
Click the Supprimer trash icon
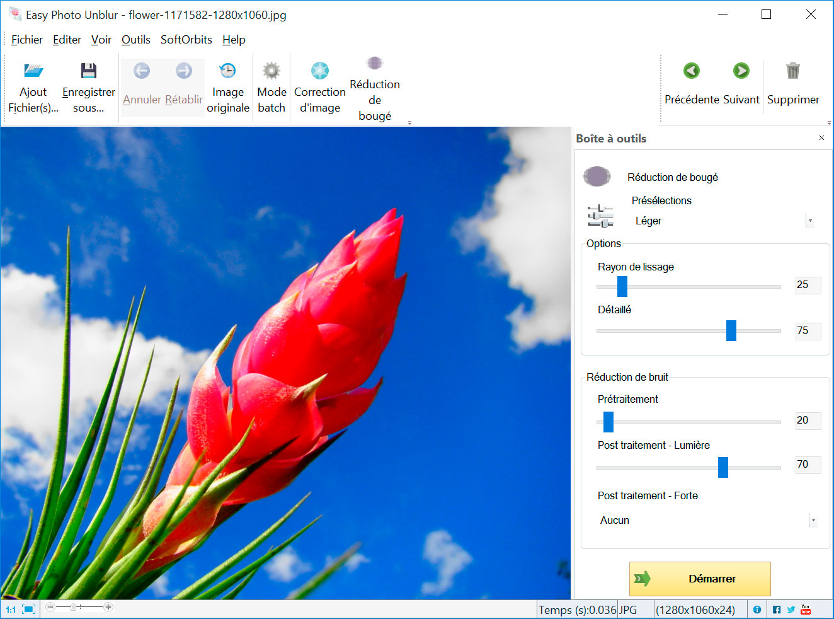(793, 71)
